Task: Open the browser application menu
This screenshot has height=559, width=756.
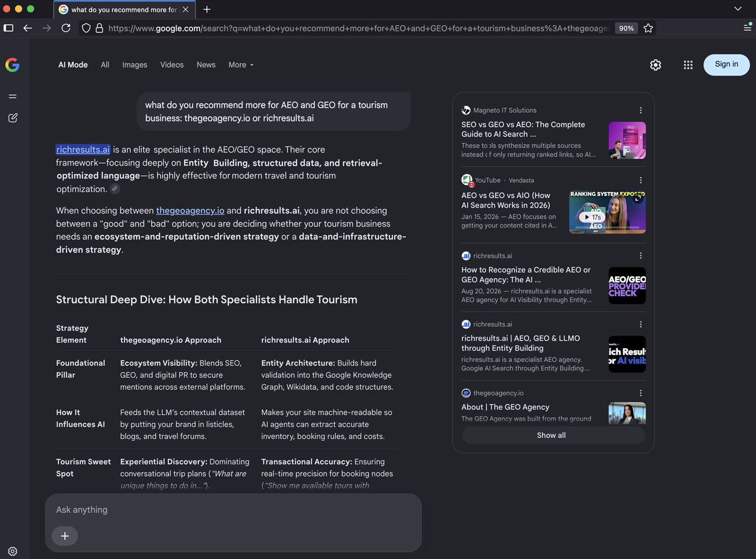Action: pos(748,28)
